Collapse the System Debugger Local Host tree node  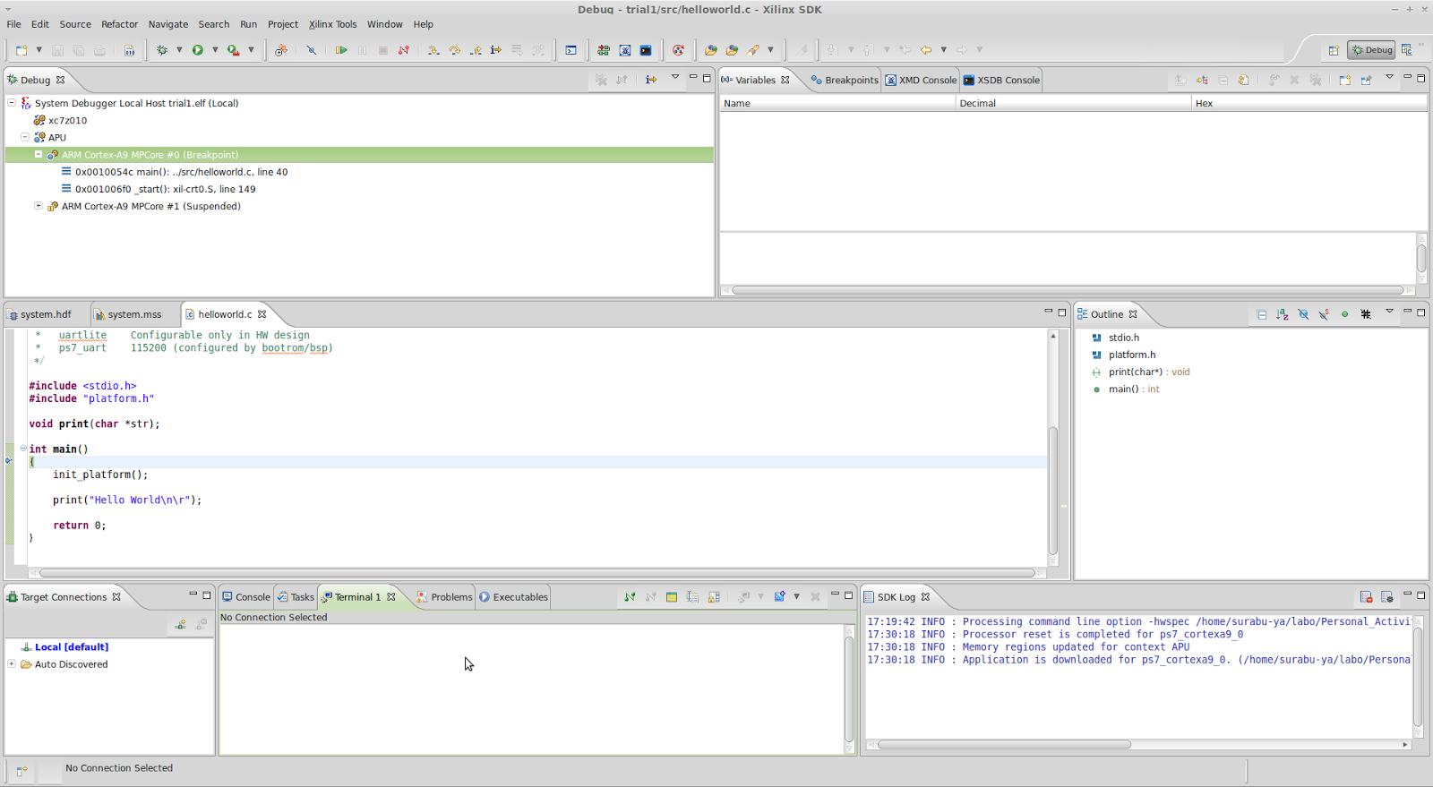(x=12, y=103)
